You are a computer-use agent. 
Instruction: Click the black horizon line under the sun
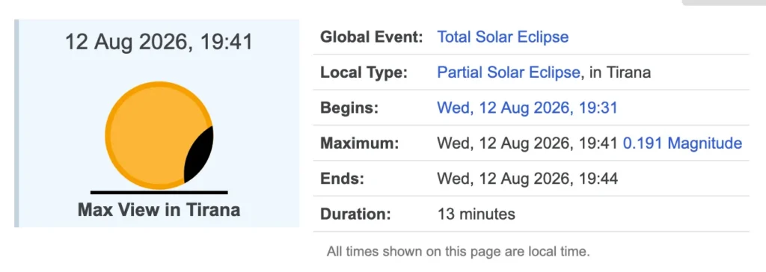pos(159,192)
